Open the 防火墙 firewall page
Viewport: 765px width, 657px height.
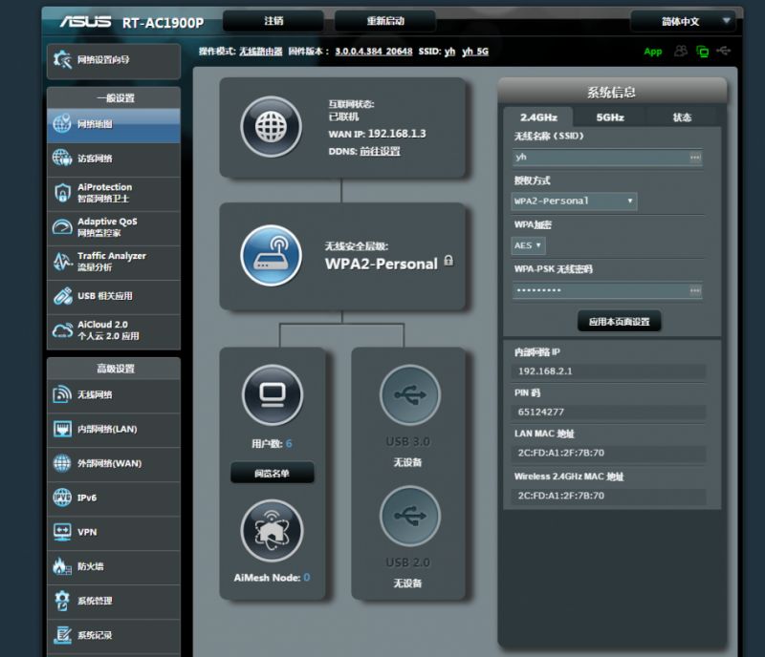pyautogui.click(x=113, y=566)
